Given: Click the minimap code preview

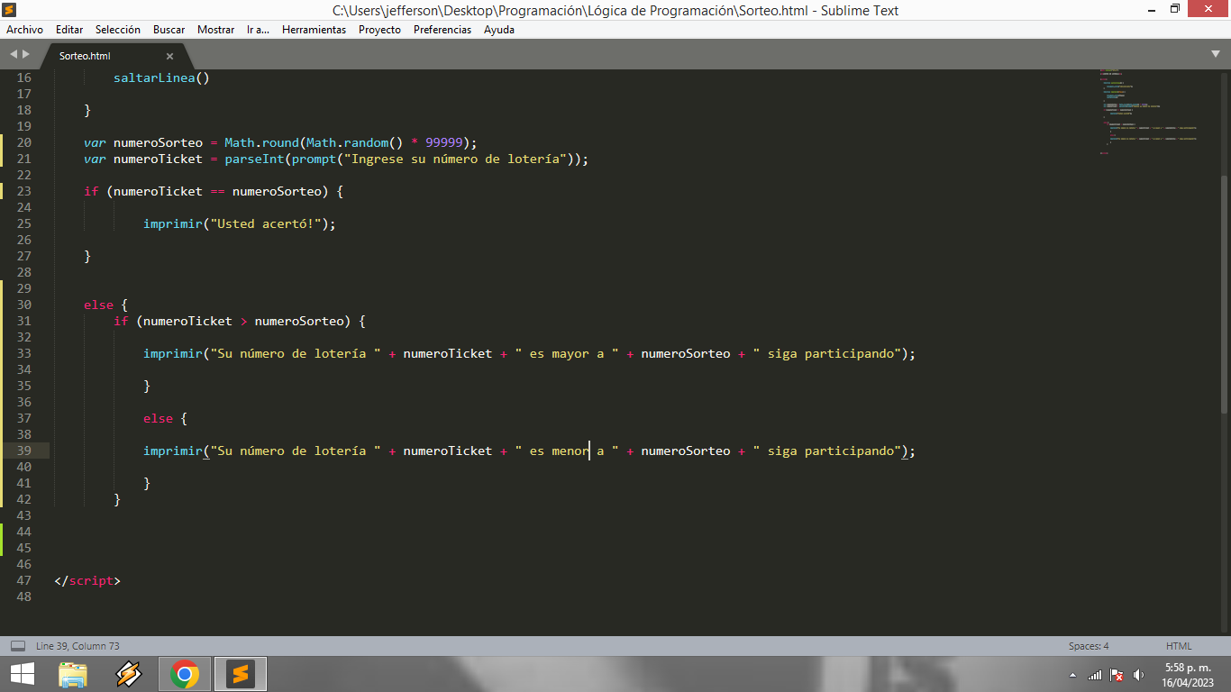Looking at the screenshot, I should click(1148, 113).
